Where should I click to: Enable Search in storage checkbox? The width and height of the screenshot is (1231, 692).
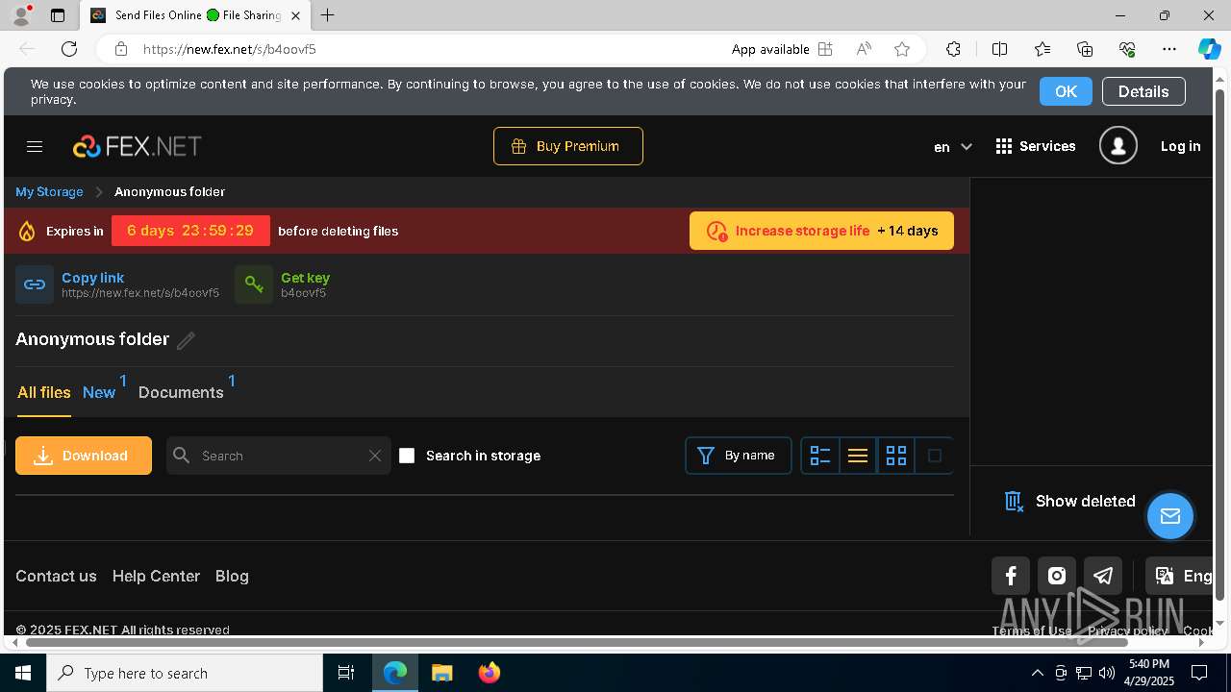[407, 456]
